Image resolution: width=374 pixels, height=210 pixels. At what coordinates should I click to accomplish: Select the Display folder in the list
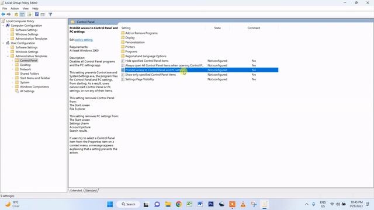[x=130, y=37]
